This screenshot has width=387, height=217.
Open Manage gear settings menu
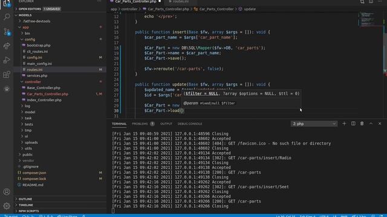pos(7,206)
